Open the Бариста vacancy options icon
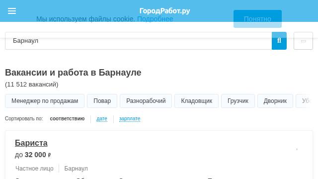 (297, 149)
